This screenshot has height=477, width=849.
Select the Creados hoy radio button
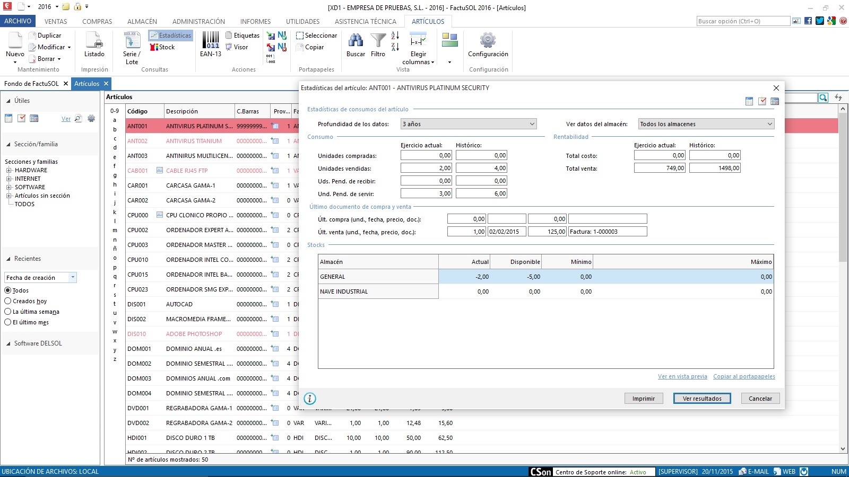point(8,301)
